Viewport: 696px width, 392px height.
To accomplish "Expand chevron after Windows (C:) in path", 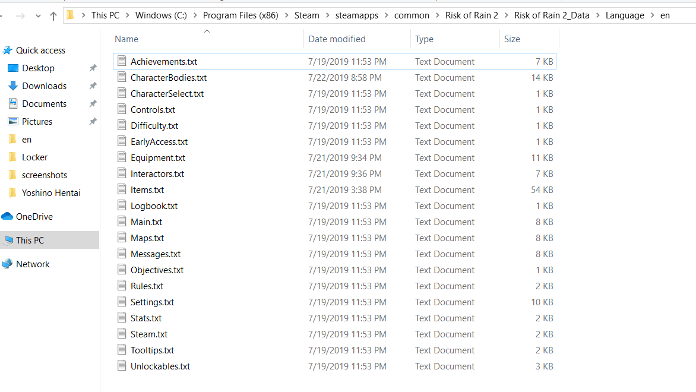I will coord(195,15).
